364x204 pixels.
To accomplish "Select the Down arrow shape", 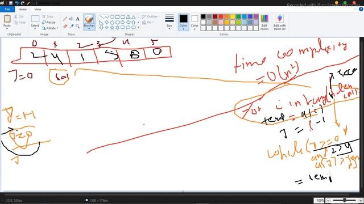I will [101, 28].
